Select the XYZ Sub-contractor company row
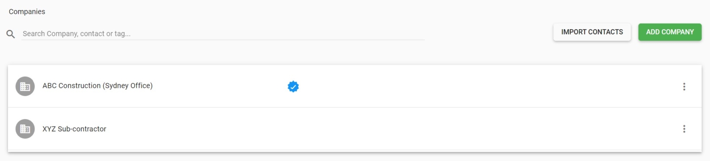Viewport: 710px width, 161px height. click(355, 129)
